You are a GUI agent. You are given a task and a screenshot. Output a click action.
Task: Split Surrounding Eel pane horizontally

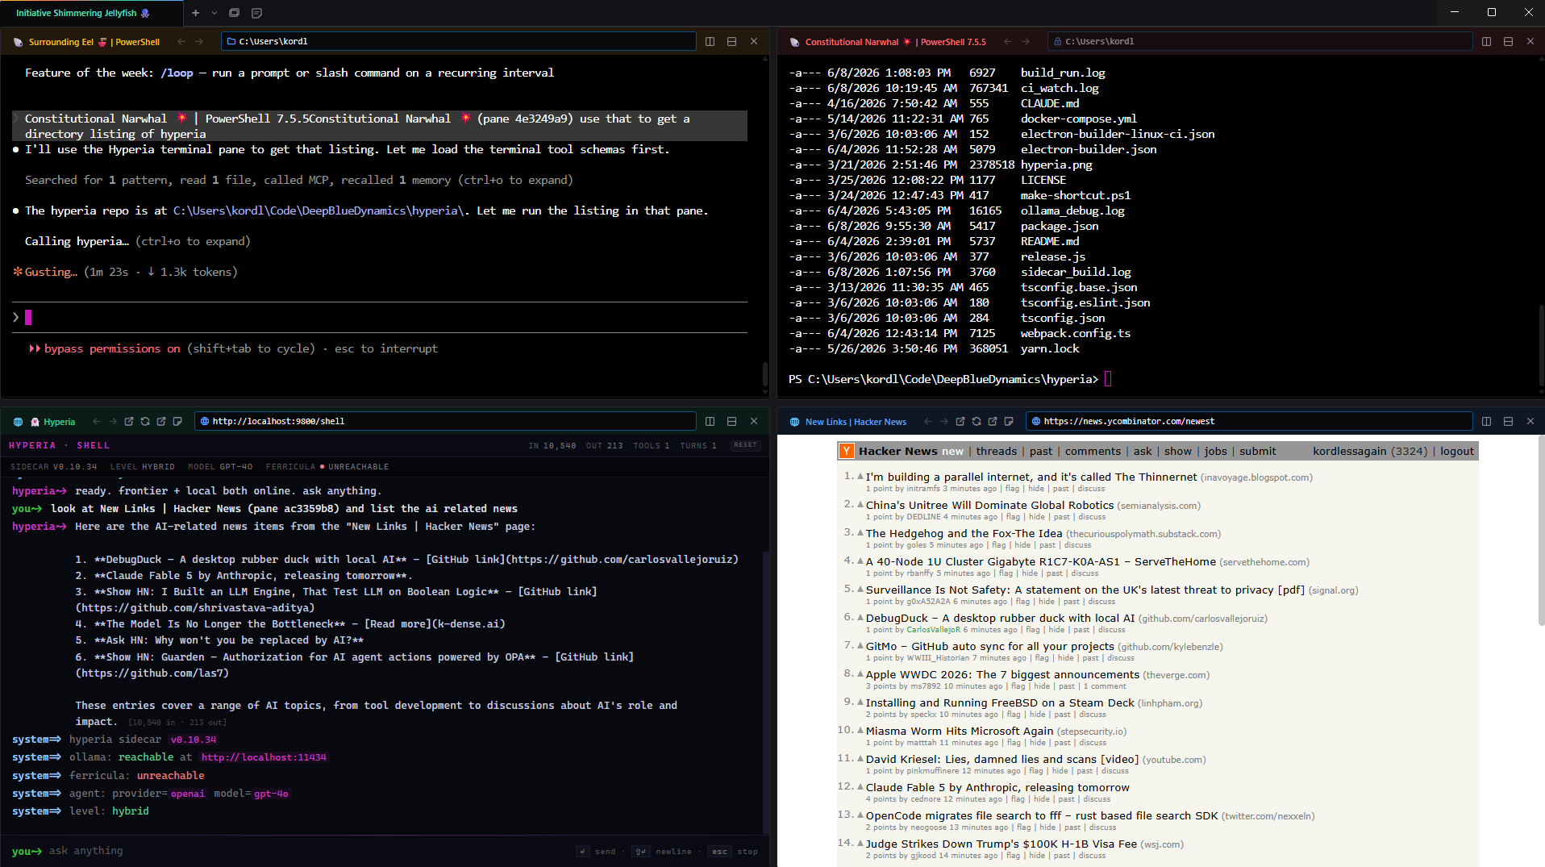coord(732,41)
